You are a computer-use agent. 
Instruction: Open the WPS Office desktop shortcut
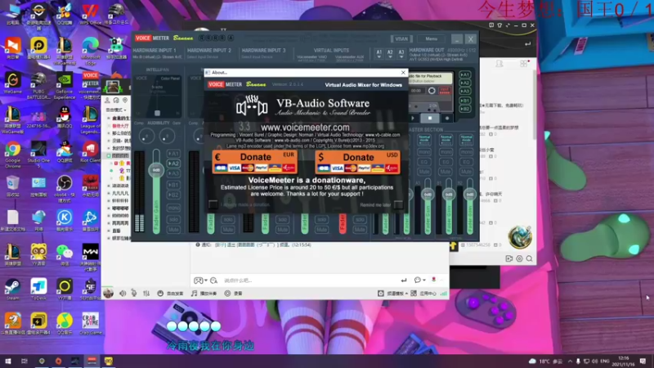[91, 14]
